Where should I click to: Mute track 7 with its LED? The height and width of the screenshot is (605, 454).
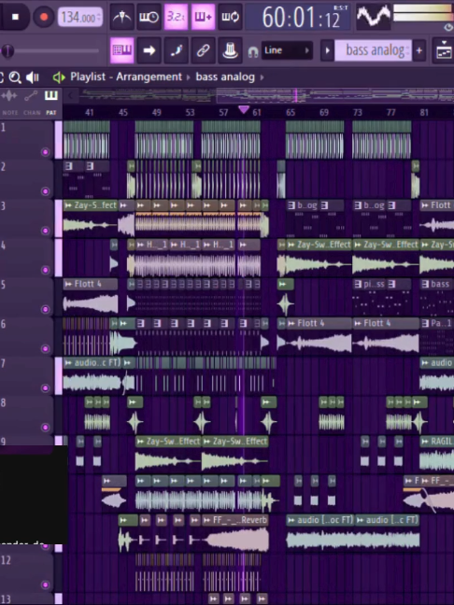[45, 388]
